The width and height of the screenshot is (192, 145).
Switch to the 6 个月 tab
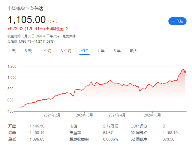[66, 51]
